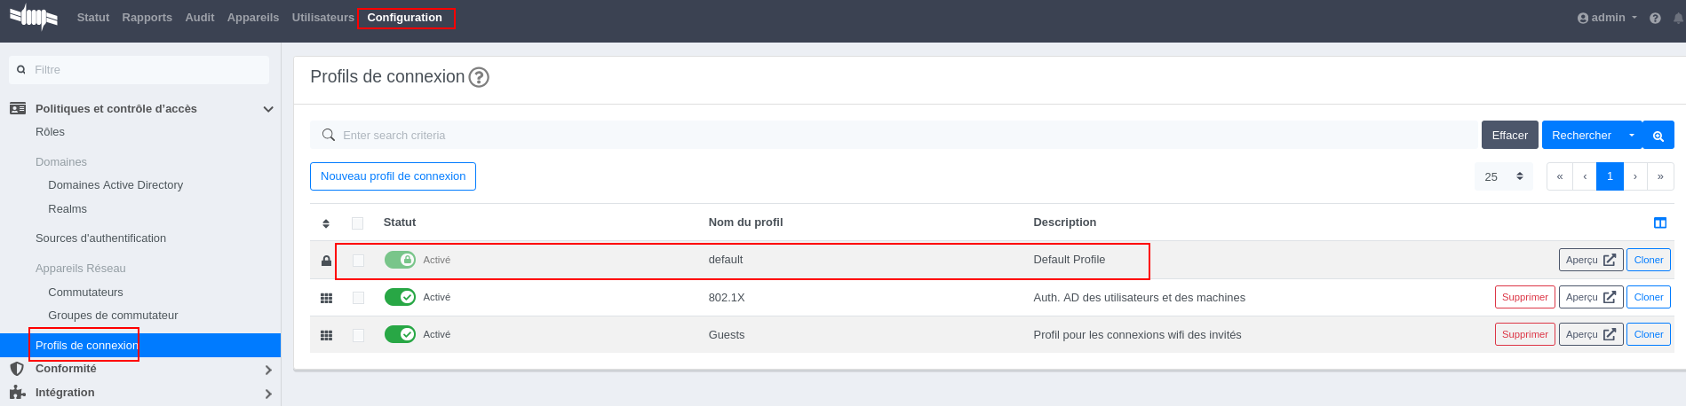Viewport: 1686px width, 406px height.
Task: Click Aperçu for the 802.1X profile
Action: click(x=1591, y=297)
